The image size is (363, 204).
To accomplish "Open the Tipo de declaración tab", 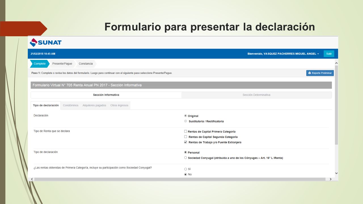I will 46,105.
